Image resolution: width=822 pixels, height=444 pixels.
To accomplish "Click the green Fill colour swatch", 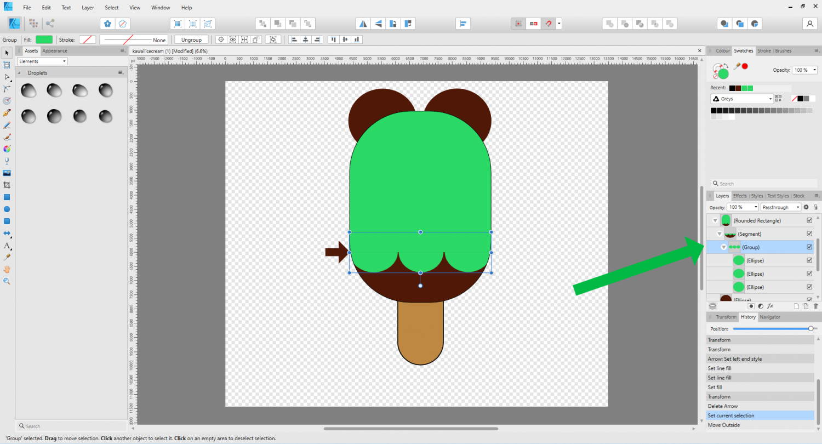I will (44, 39).
